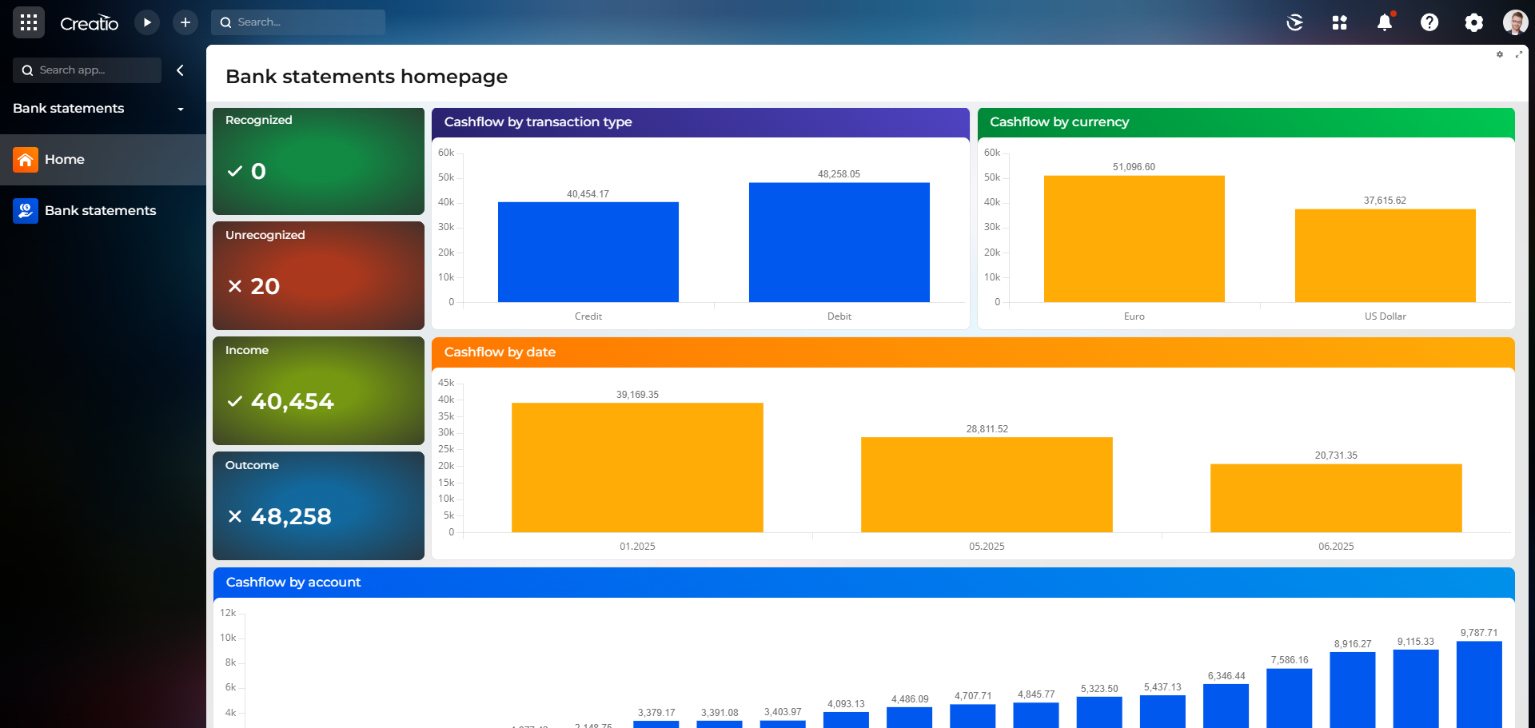Screen dimensions: 1535x728
Task: Click the 40,454.17 value label
Action: click(588, 194)
